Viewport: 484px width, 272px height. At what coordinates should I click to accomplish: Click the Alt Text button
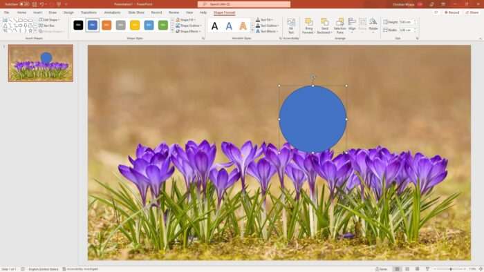click(x=291, y=26)
